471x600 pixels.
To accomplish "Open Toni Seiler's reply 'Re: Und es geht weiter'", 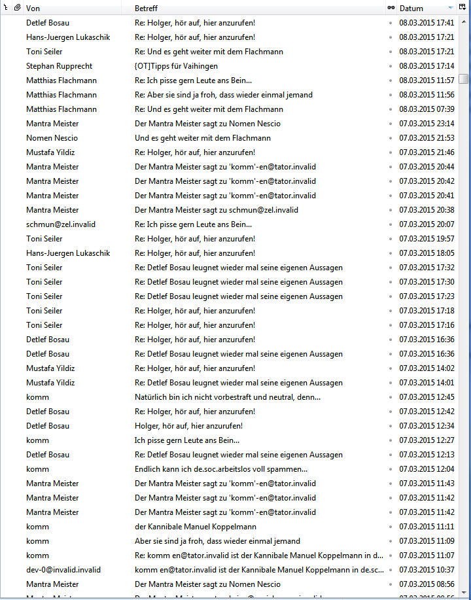I will pyautogui.click(x=209, y=52).
